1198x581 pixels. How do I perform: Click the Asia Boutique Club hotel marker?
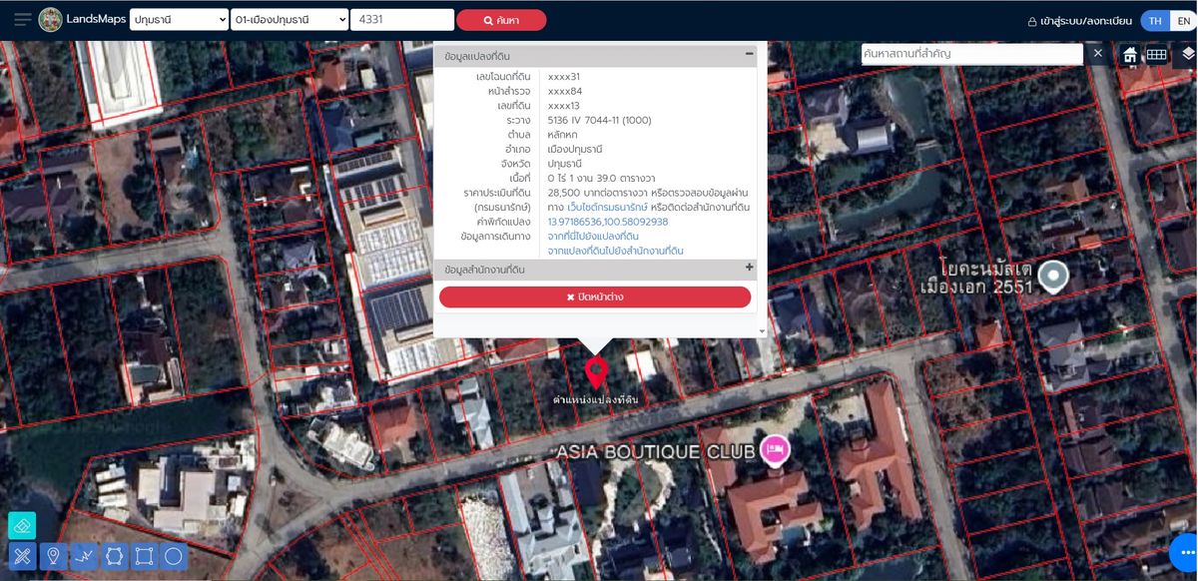click(x=775, y=449)
